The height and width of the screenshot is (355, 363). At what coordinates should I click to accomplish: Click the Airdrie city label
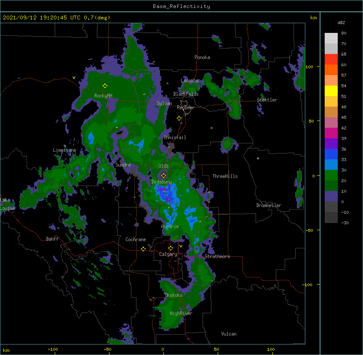click(x=170, y=226)
